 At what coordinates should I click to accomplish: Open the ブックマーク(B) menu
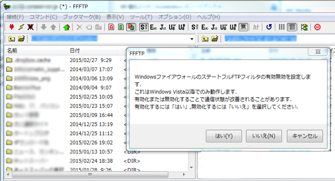click(82, 17)
